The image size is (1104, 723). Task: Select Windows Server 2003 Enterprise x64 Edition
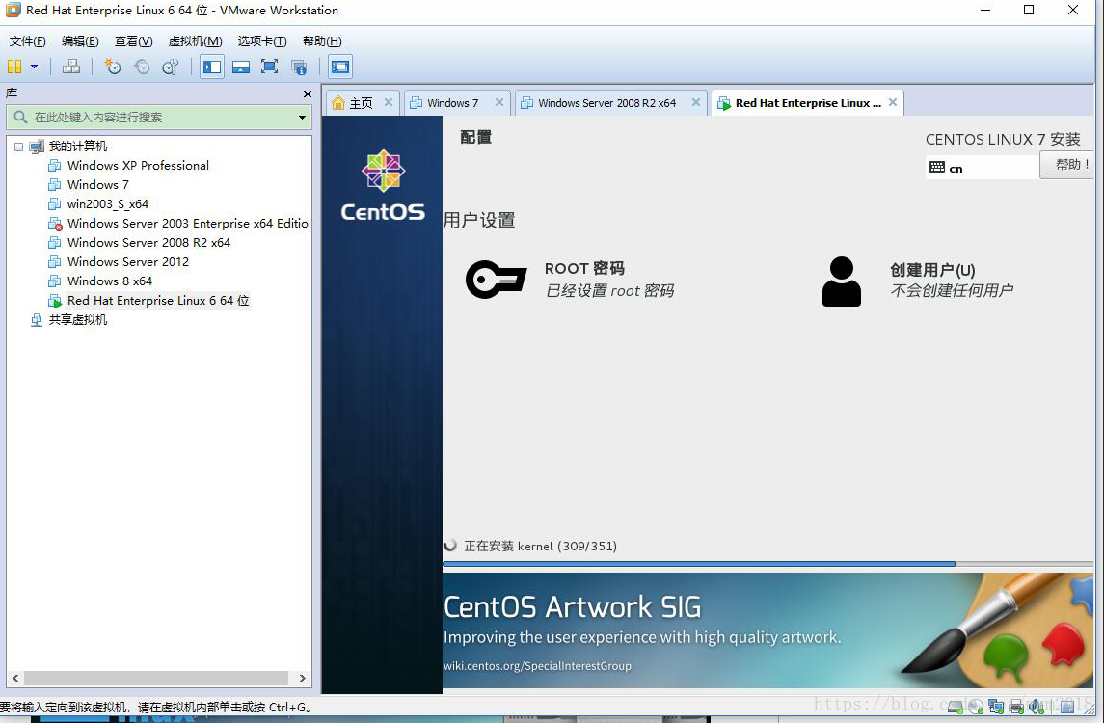coord(189,223)
